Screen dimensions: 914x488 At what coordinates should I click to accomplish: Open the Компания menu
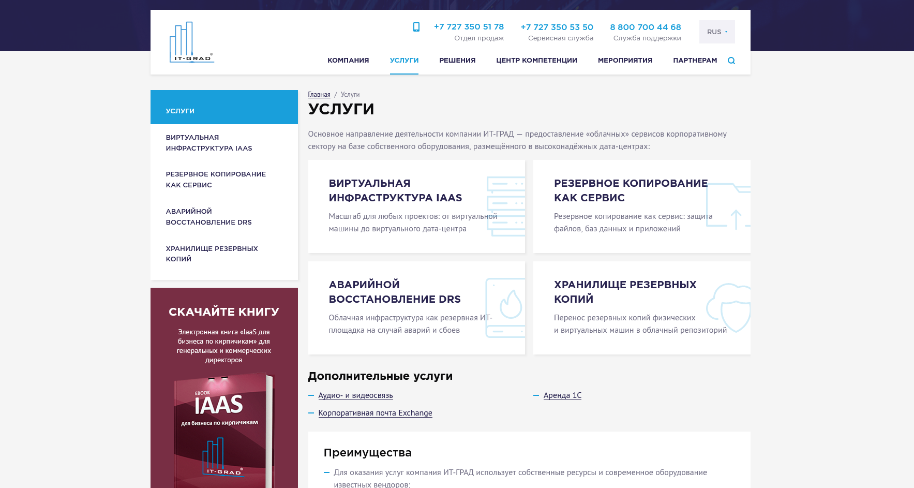pyautogui.click(x=348, y=61)
